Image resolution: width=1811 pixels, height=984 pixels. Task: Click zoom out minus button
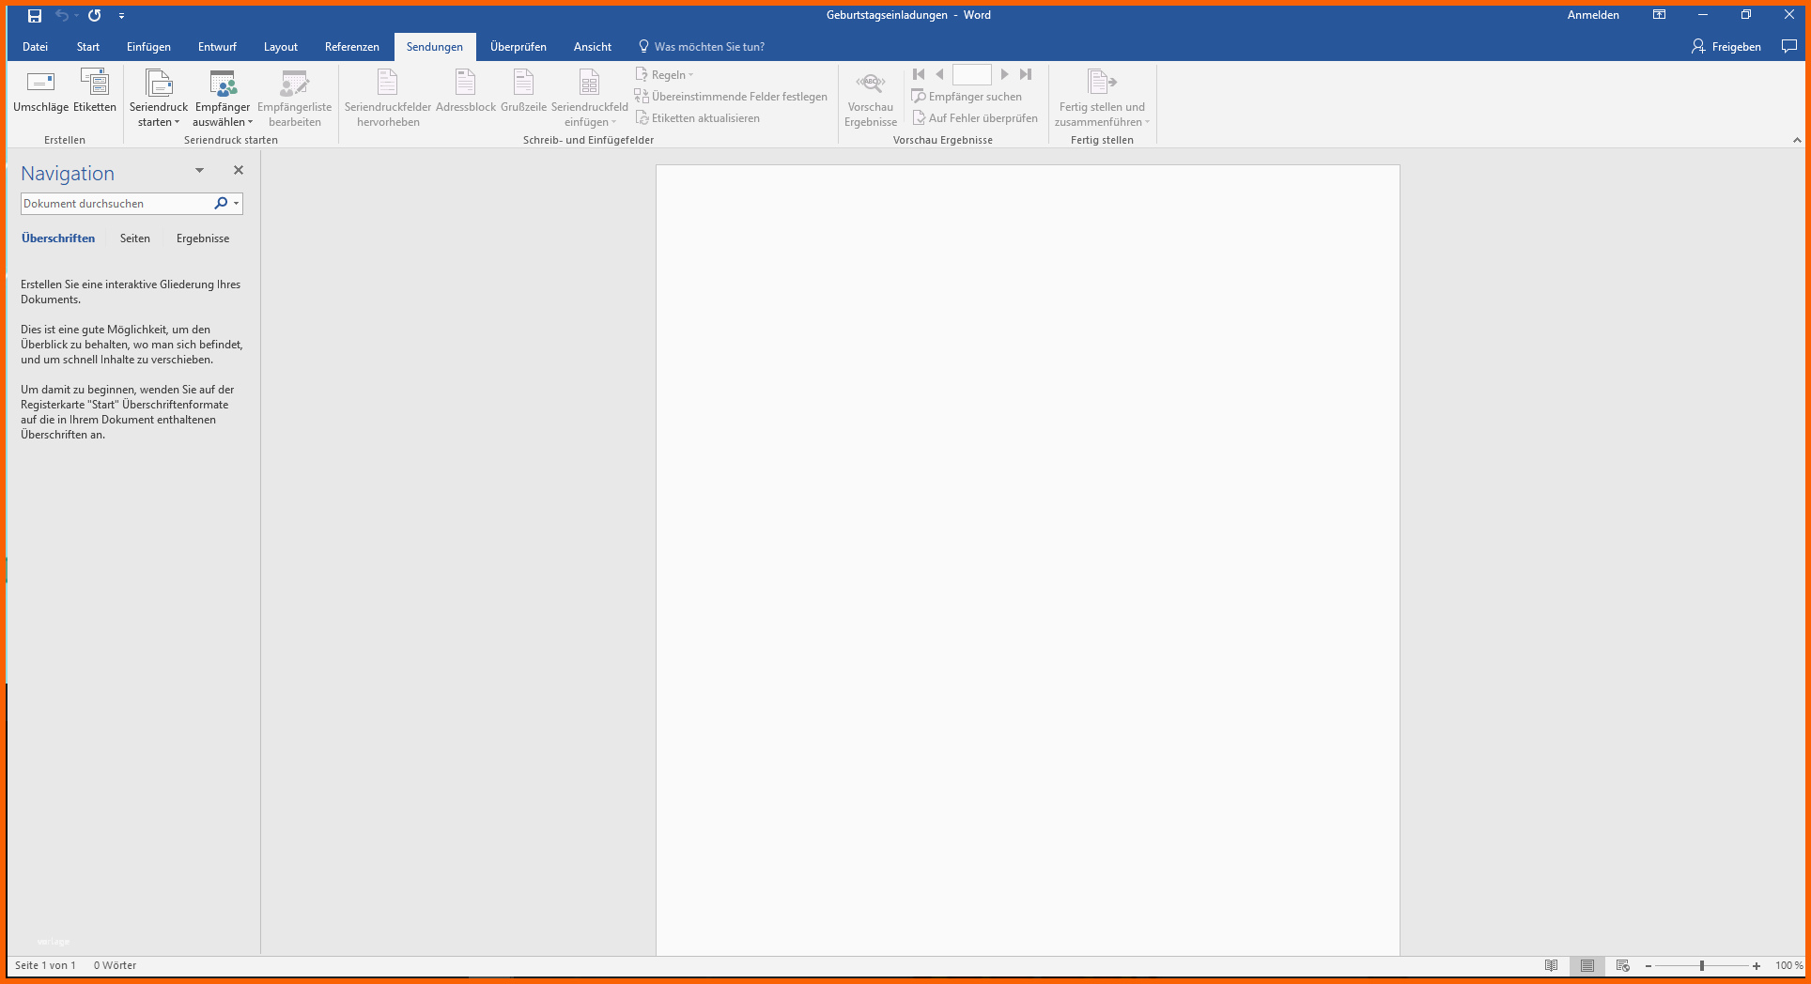pos(1648,966)
